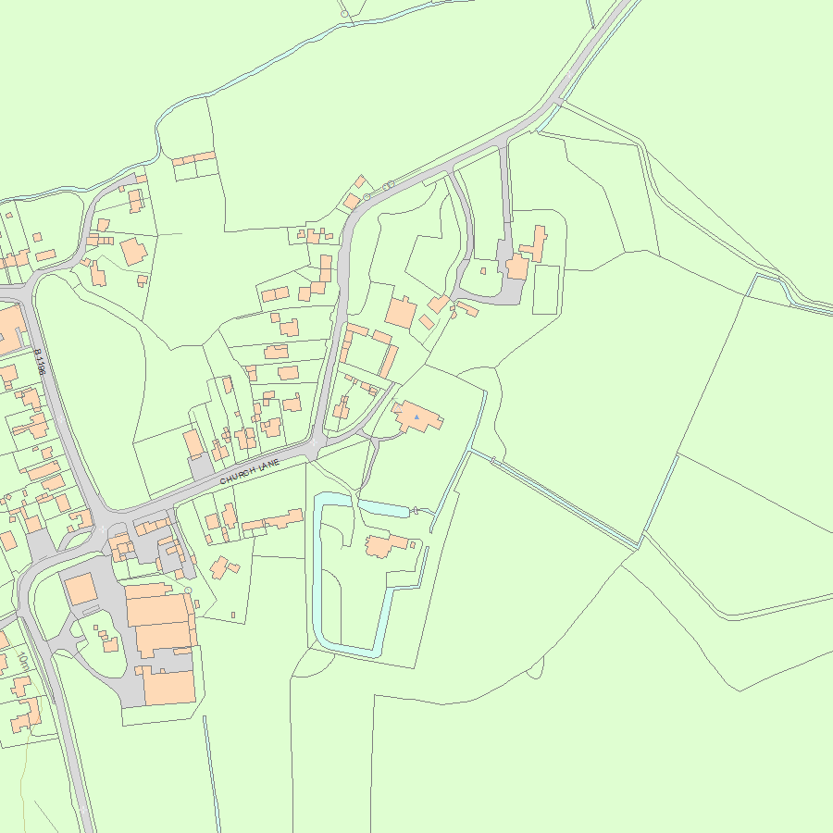Click the "CHURCH LANE" road label

(x=250, y=472)
